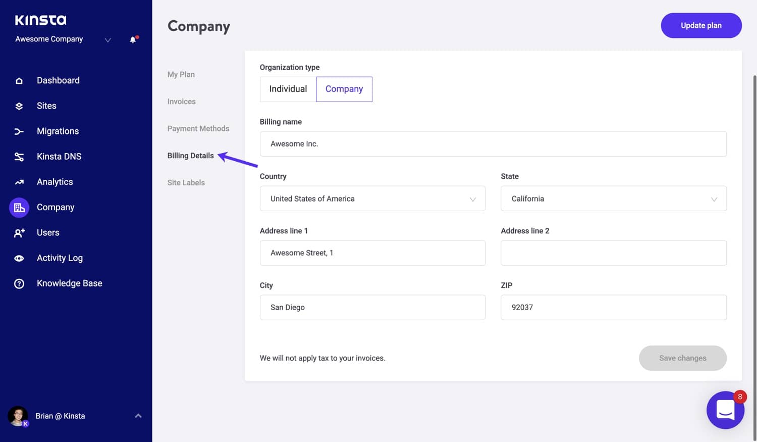Image resolution: width=757 pixels, height=442 pixels.
Task: Expand user menu chevron near Brian
Action: [x=138, y=416]
